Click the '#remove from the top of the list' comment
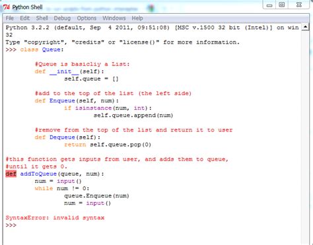 [x=133, y=130]
